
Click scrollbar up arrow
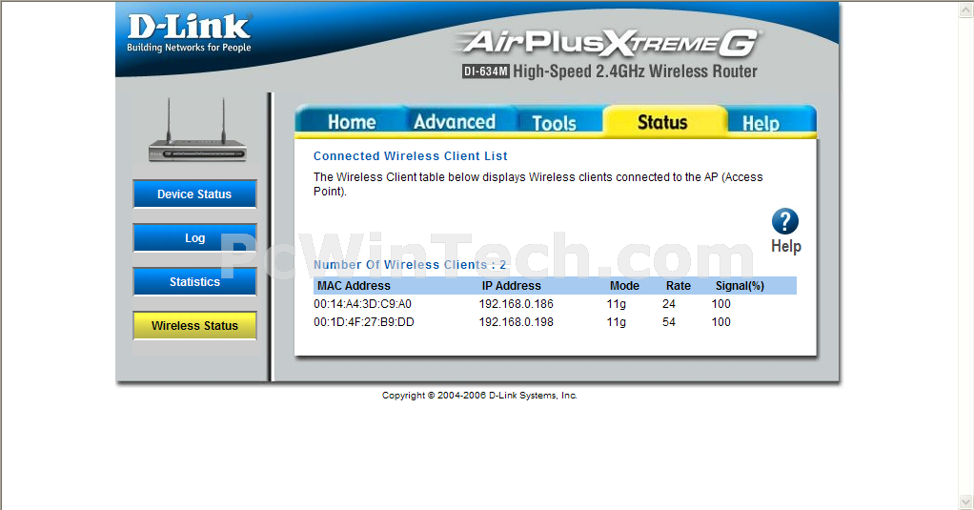tap(966, 10)
